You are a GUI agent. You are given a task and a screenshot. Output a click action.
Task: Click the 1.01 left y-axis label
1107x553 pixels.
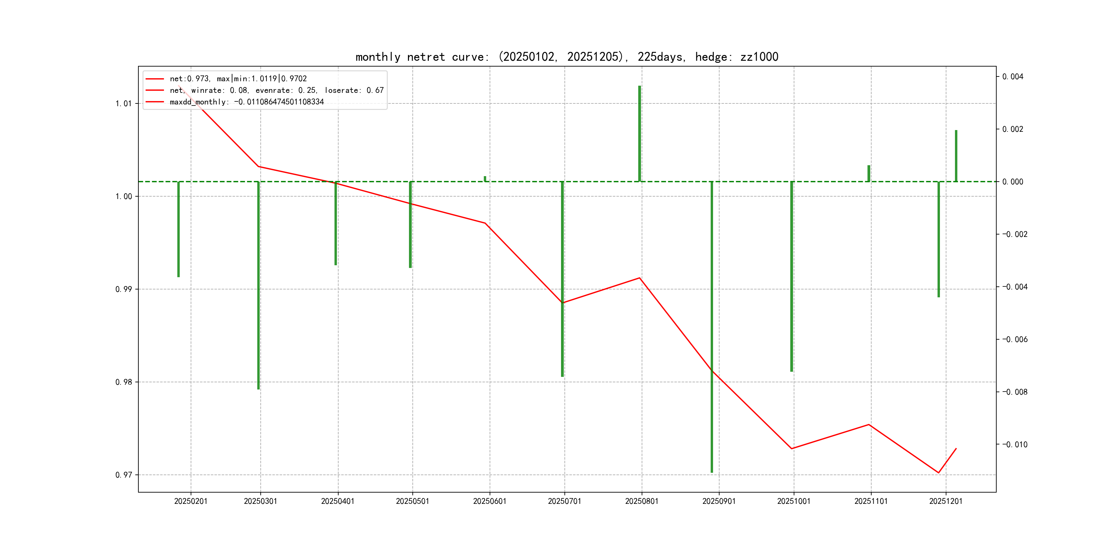(123, 103)
